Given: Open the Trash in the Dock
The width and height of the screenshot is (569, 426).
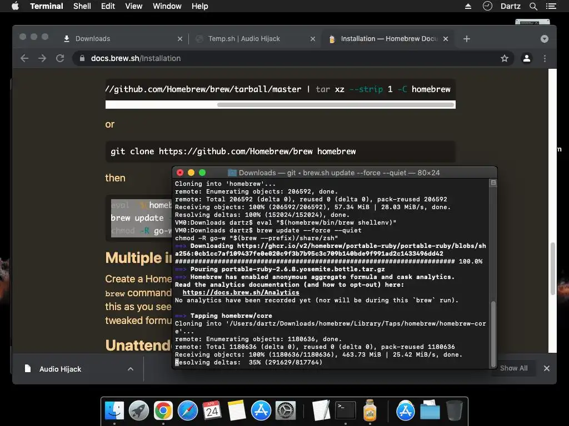Looking at the screenshot, I should pyautogui.click(x=454, y=410).
